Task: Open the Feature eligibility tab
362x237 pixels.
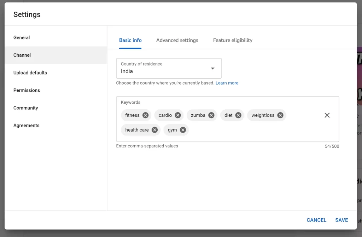Action: [233, 40]
